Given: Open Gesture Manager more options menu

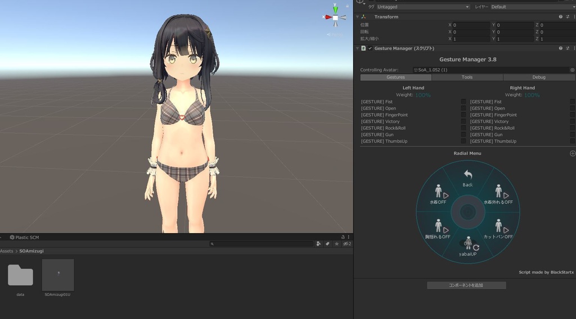Looking at the screenshot, I should (574, 48).
